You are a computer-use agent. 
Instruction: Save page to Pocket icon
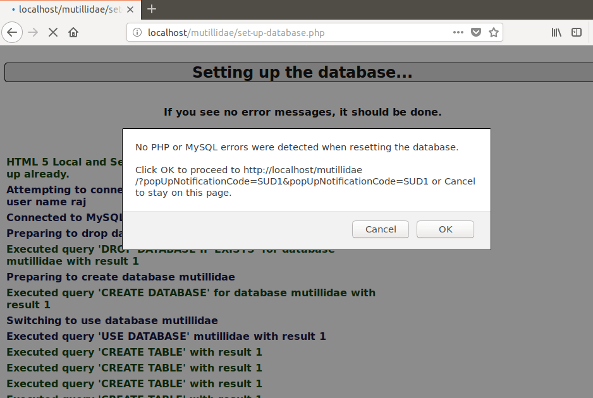click(x=476, y=32)
